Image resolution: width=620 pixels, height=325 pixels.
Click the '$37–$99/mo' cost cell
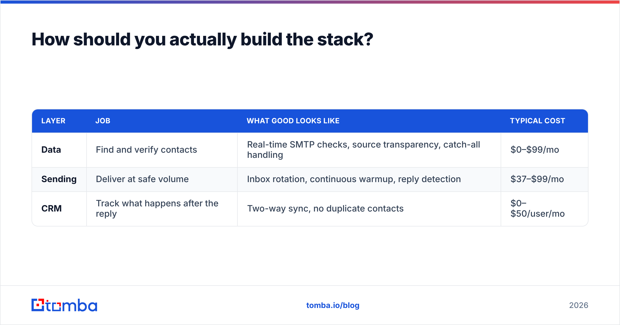tap(544, 179)
